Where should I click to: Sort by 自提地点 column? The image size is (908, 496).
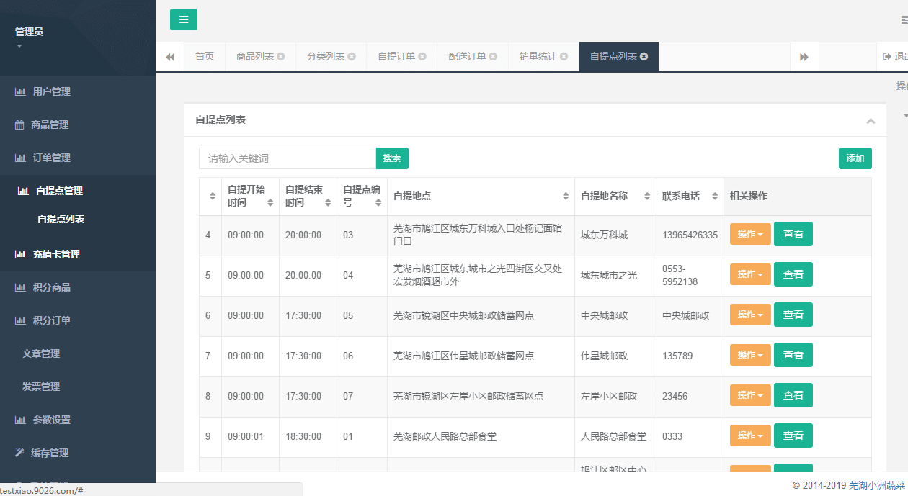(x=566, y=197)
